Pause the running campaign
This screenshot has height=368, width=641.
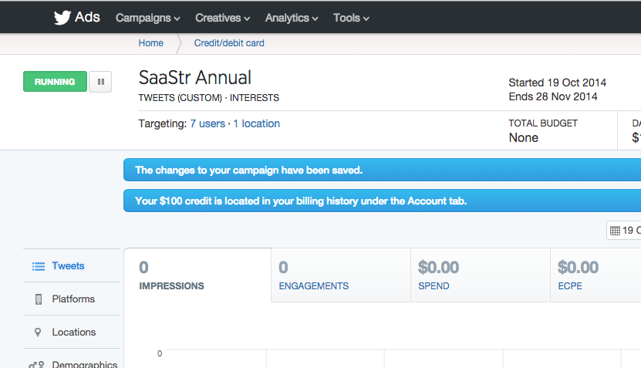(100, 82)
